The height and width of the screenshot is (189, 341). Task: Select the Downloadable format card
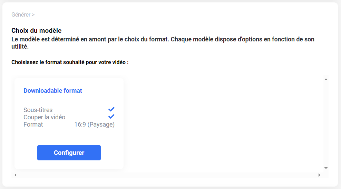tap(69, 123)
